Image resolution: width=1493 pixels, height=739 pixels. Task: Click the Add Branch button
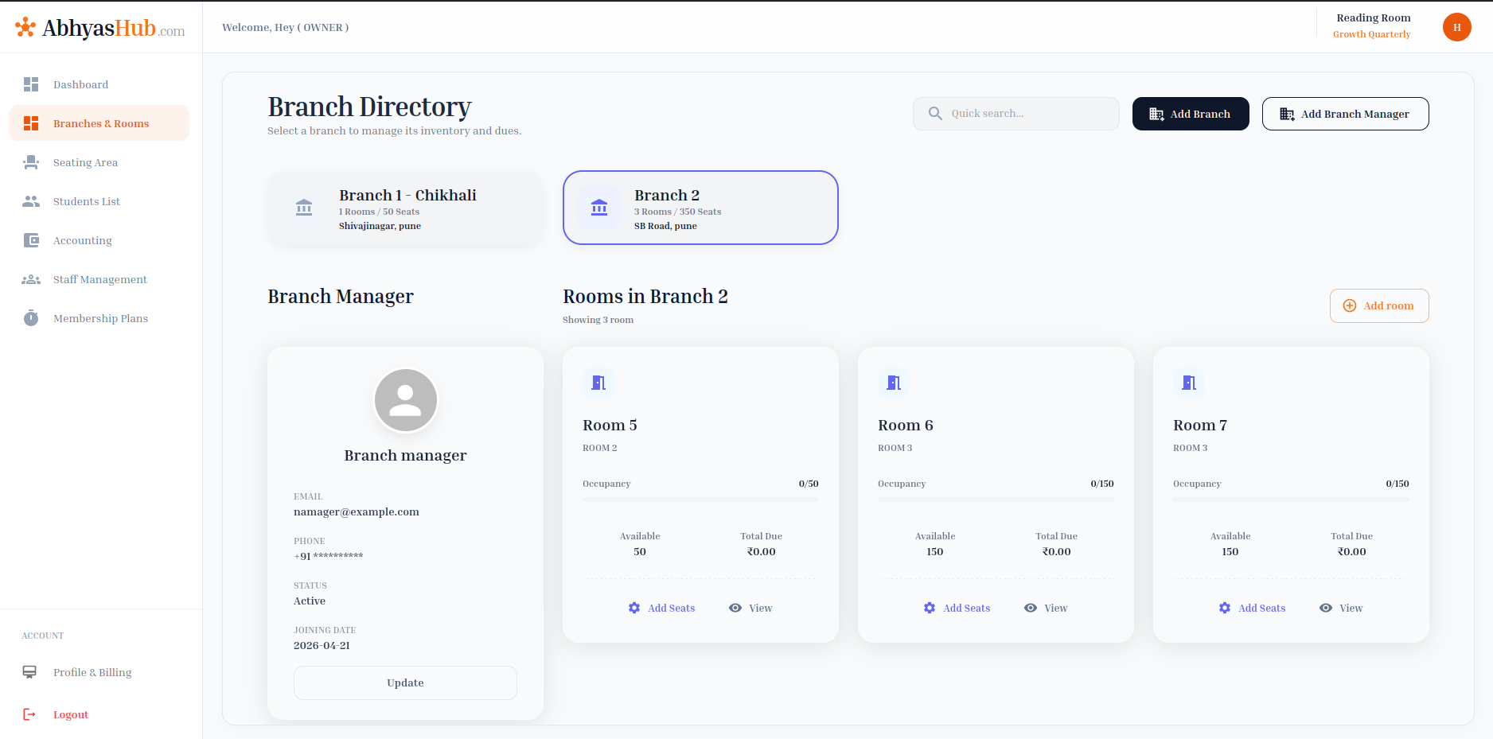pyautogui.click(x=1190, y=114)
